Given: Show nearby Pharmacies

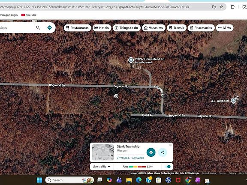Looking at the screenshot, I should pos(201,28).
